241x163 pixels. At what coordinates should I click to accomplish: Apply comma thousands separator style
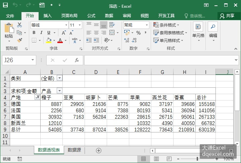[x=145, y=33]
